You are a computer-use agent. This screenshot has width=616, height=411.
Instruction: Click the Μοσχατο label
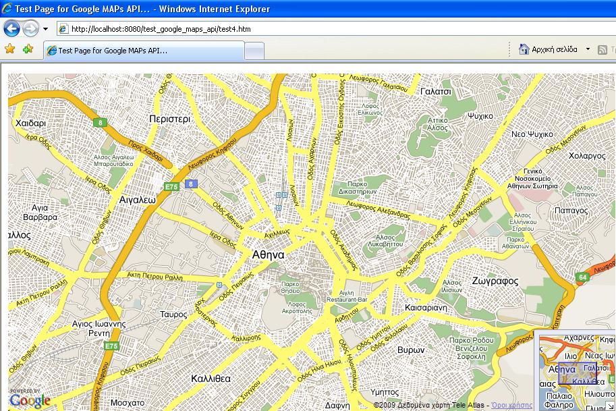128,403
